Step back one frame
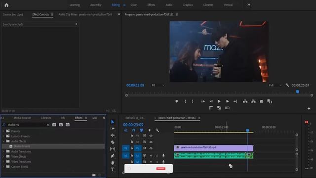316x178 pixels. (211, 101)
